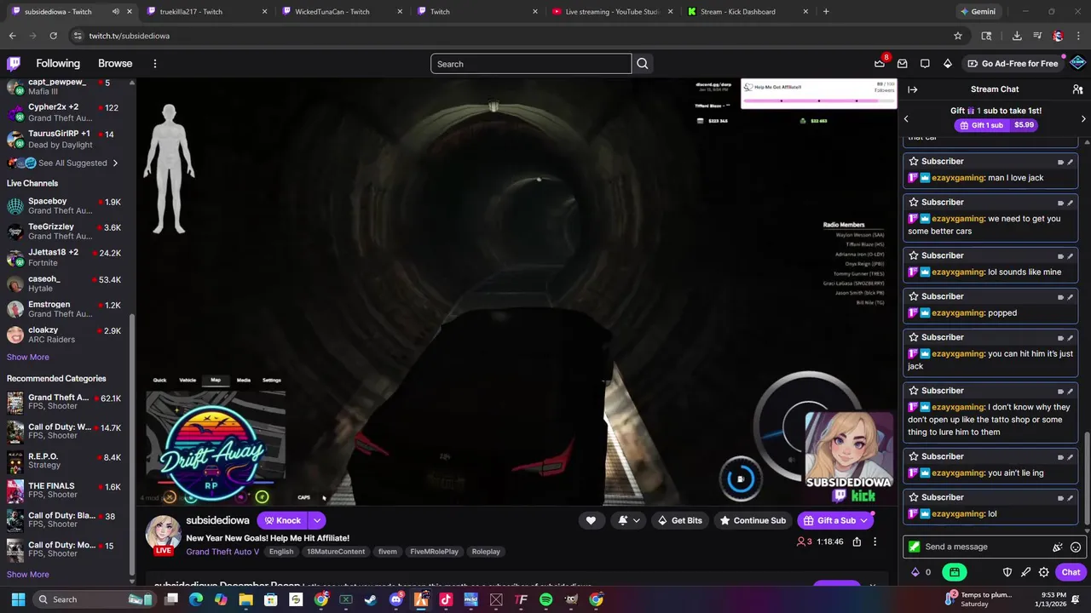Click the Twitch search box
Screen dimensions: 1091x613
[531, 64]
